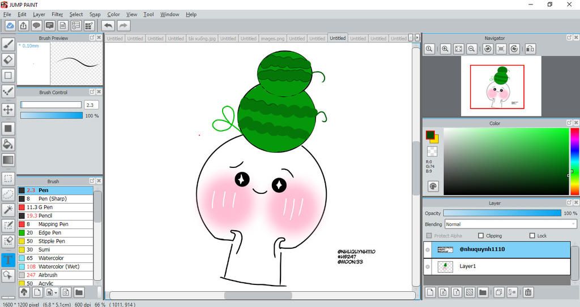Tick the Lock checkbox in Layer panel
This screenshot has height=307, width=580.
[x=532, y=236]
